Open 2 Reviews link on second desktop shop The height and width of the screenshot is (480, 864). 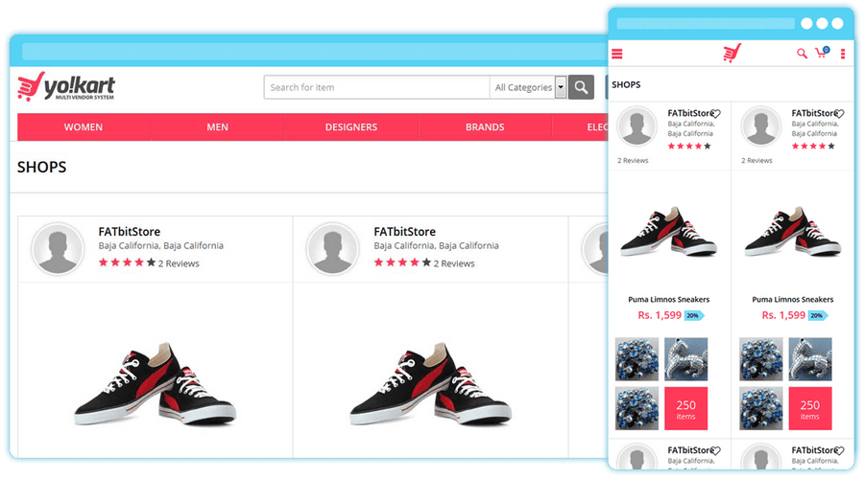click(454, 263)
